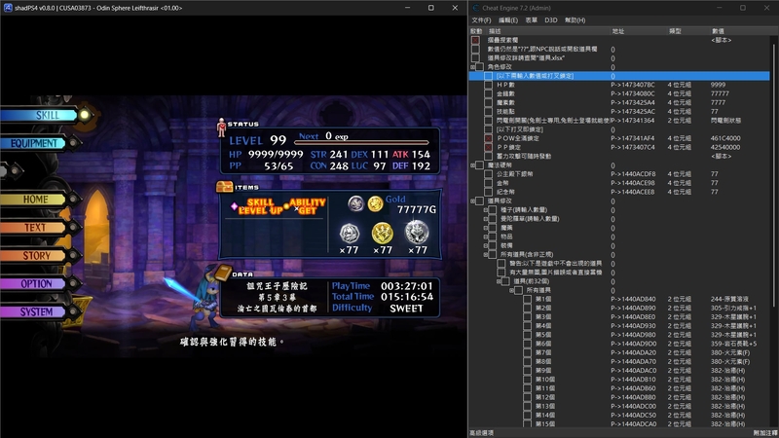Tick the checkbox for 第1個 item
The image size is (779, 438).
(527, 300)
